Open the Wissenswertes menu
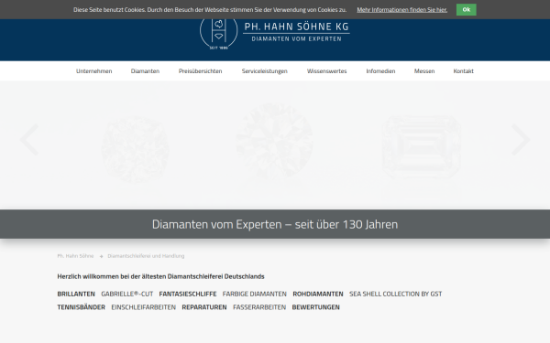The height and width of the screenshot is (343, 550). point(327,71)
